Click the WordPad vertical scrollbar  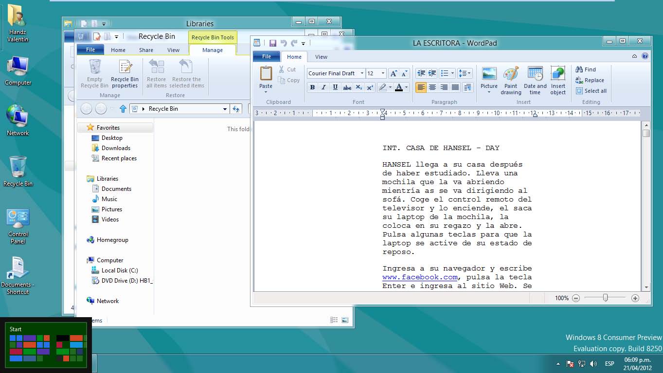tap(646, 206)
